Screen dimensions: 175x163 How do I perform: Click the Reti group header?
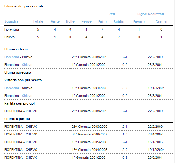[112, 14]
